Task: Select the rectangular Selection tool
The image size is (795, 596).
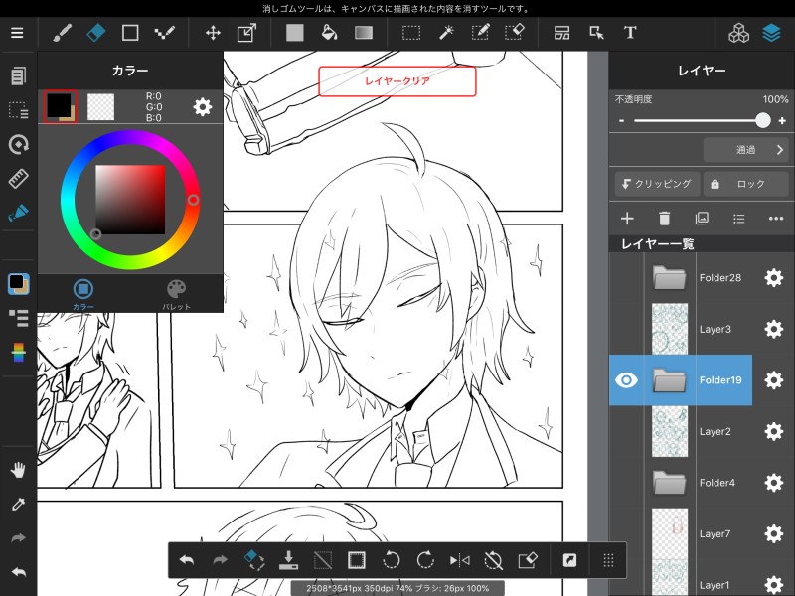Action: pyautogui.click(x=411, y=33)
